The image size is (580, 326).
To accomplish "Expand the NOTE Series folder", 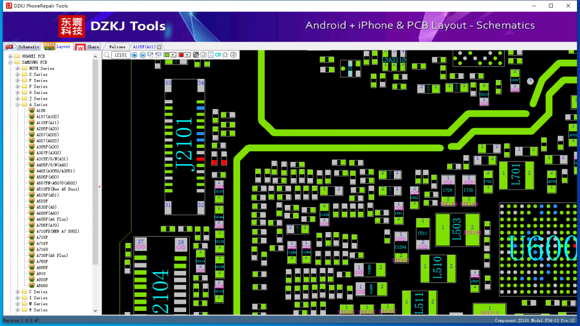I will pyautogui.click(x=17, y=68).
